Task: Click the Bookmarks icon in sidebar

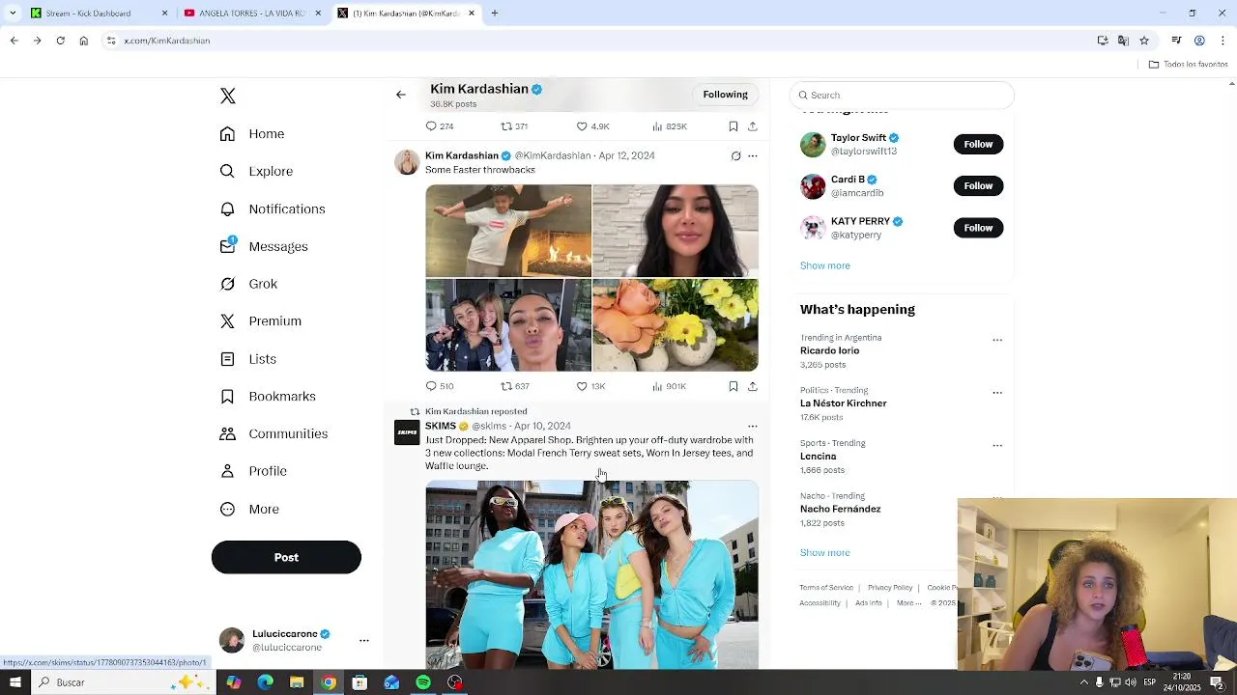Action: 227,397
